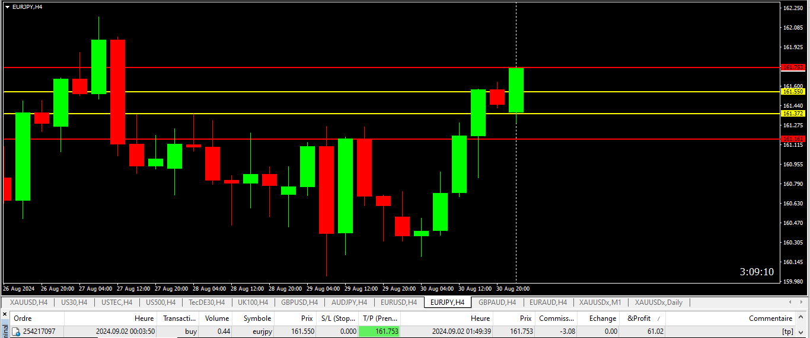
Task: Select the XAUUSDx,M1 chart tab
Action: click(x=600, y=302)
